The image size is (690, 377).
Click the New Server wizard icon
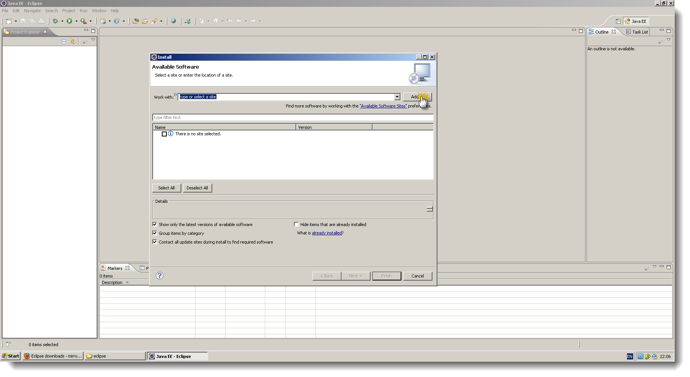(103, 21)
